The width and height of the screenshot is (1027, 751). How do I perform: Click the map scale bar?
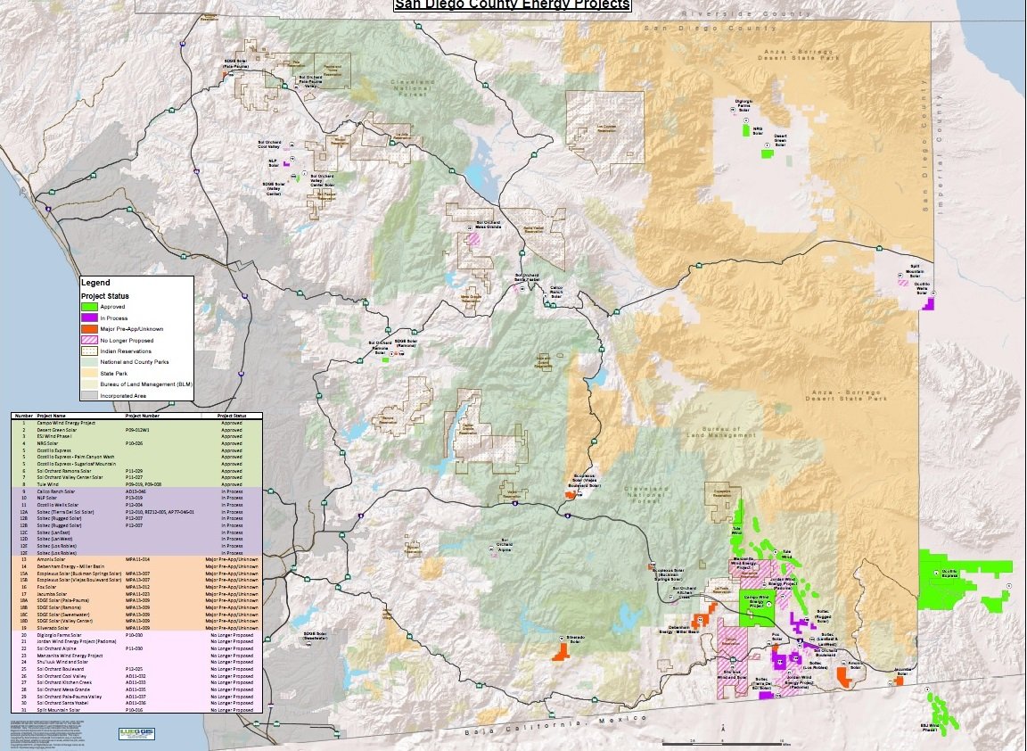[x=722, y=742]
